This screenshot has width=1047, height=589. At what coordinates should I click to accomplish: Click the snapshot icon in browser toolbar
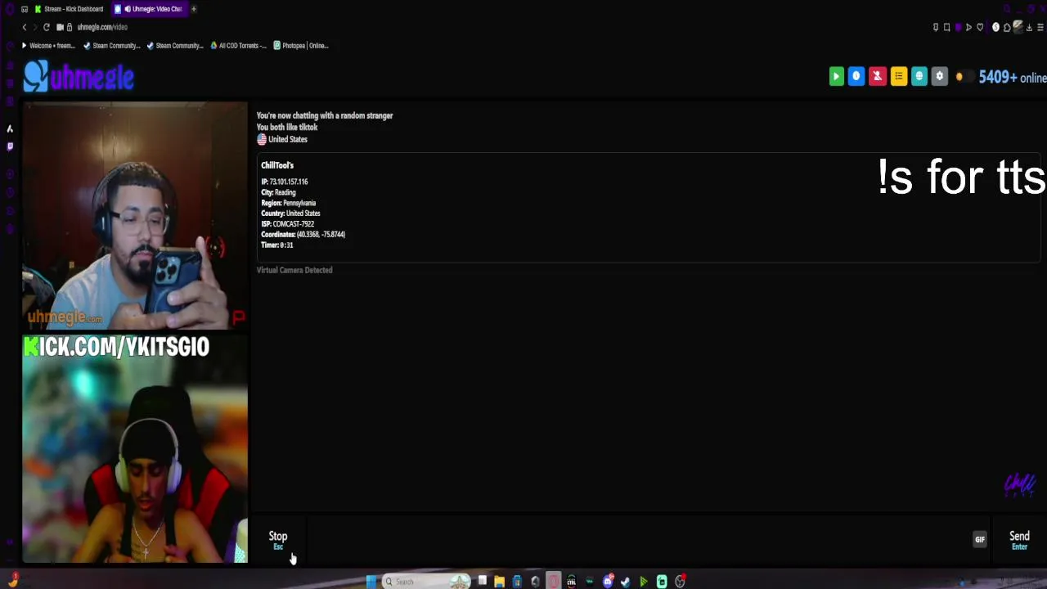tap(947, 27)
